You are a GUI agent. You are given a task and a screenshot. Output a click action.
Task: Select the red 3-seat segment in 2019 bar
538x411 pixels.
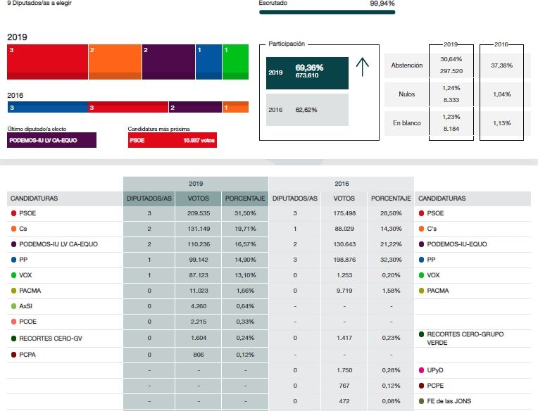click(x=47, y=62)
